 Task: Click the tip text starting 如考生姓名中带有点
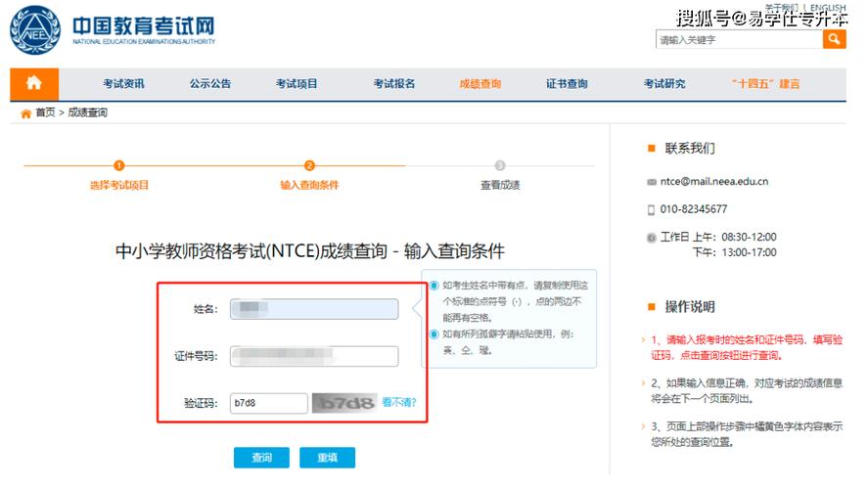515,301
